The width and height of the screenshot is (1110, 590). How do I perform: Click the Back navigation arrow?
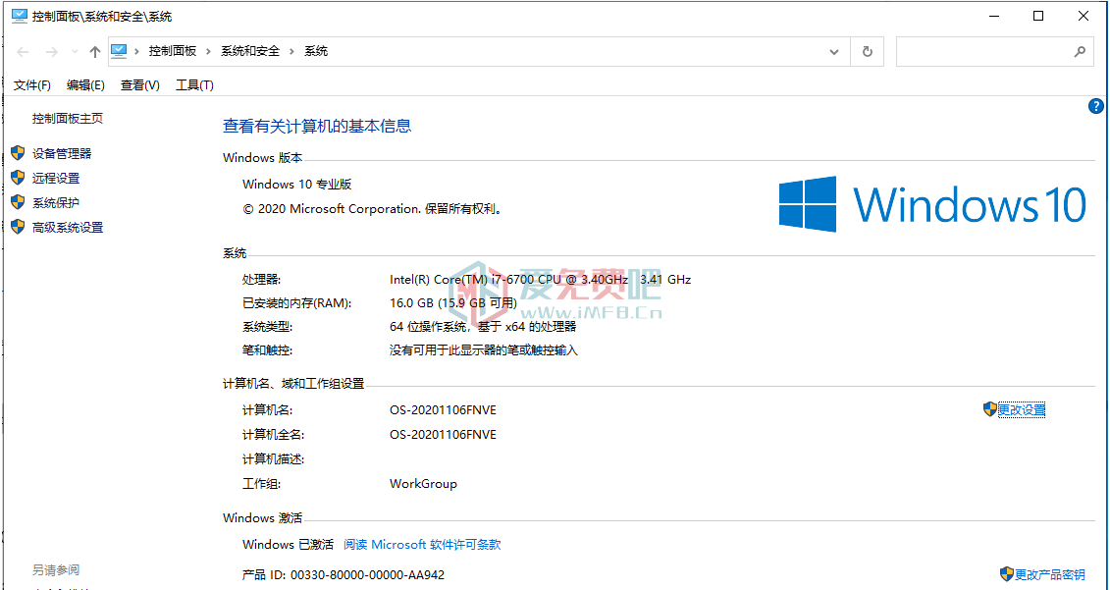tap(23, 52)
